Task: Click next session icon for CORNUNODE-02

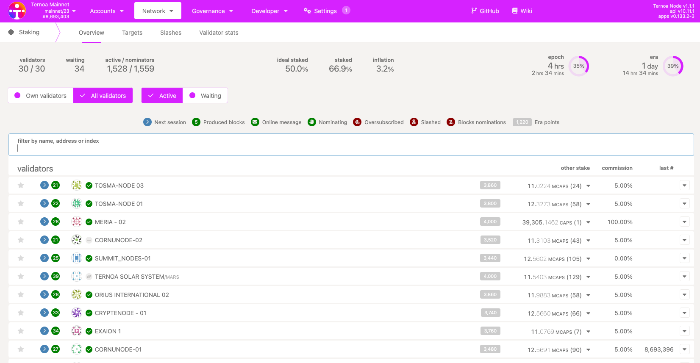Action: tap(44, 240)
